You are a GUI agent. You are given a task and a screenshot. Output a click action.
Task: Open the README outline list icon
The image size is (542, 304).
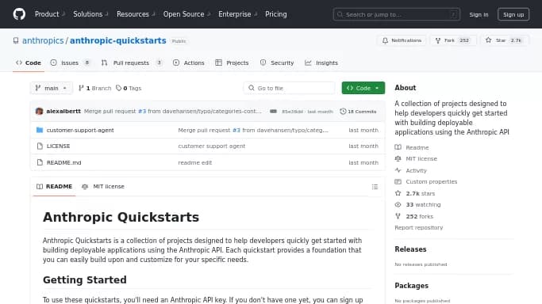click(375, 187)
